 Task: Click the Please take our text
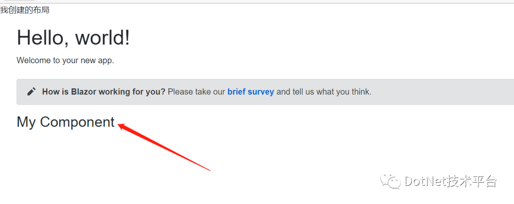197,92
